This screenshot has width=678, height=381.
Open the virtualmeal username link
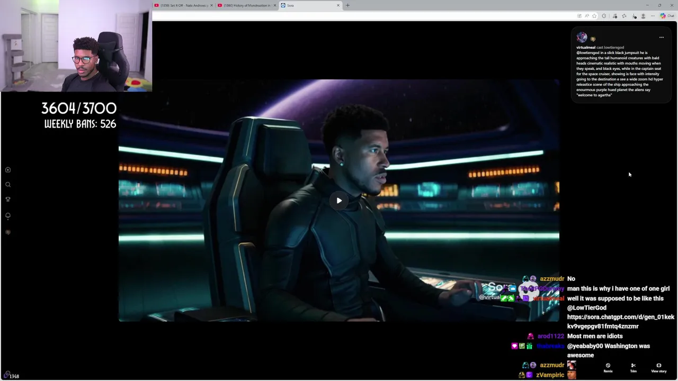(585, 48)
